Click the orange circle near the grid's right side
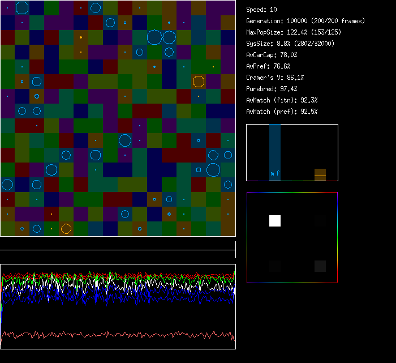Image resolution: width=396 pixels, height=363 pixels. 198,81
